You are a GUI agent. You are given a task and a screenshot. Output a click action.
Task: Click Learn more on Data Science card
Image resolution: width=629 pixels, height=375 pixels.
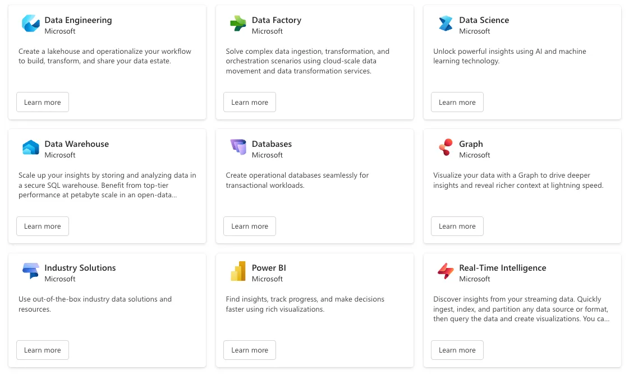click(x=457, y=102)
